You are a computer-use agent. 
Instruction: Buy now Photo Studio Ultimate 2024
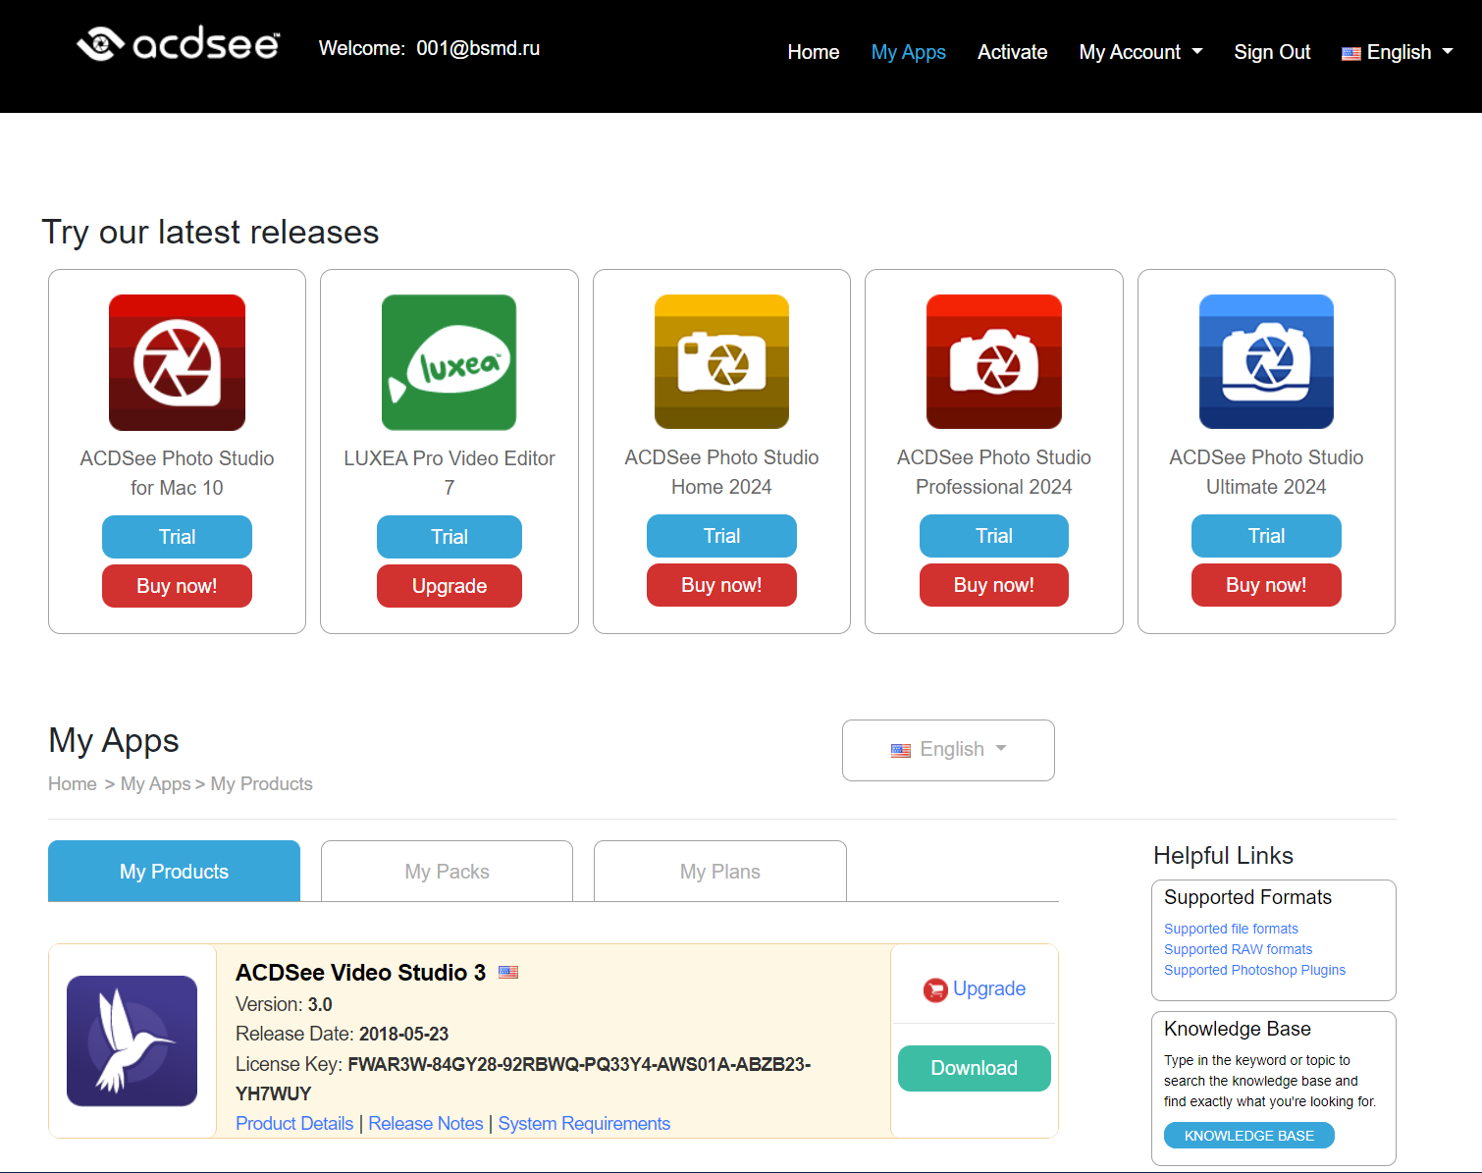(1266, 585)
